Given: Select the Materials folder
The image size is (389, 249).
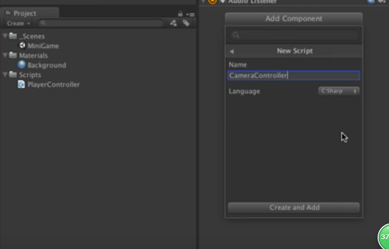Looking at the screenshot, I should tap(33, 55).
